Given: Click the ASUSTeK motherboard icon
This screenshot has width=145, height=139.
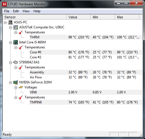Looking at the screenshot, I should 16,27.
